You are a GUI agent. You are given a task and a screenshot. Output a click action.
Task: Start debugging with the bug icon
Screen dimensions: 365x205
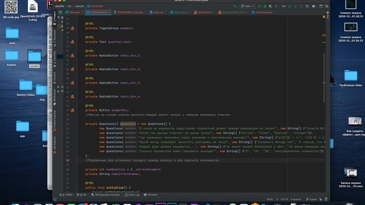(x=265, y=6)
